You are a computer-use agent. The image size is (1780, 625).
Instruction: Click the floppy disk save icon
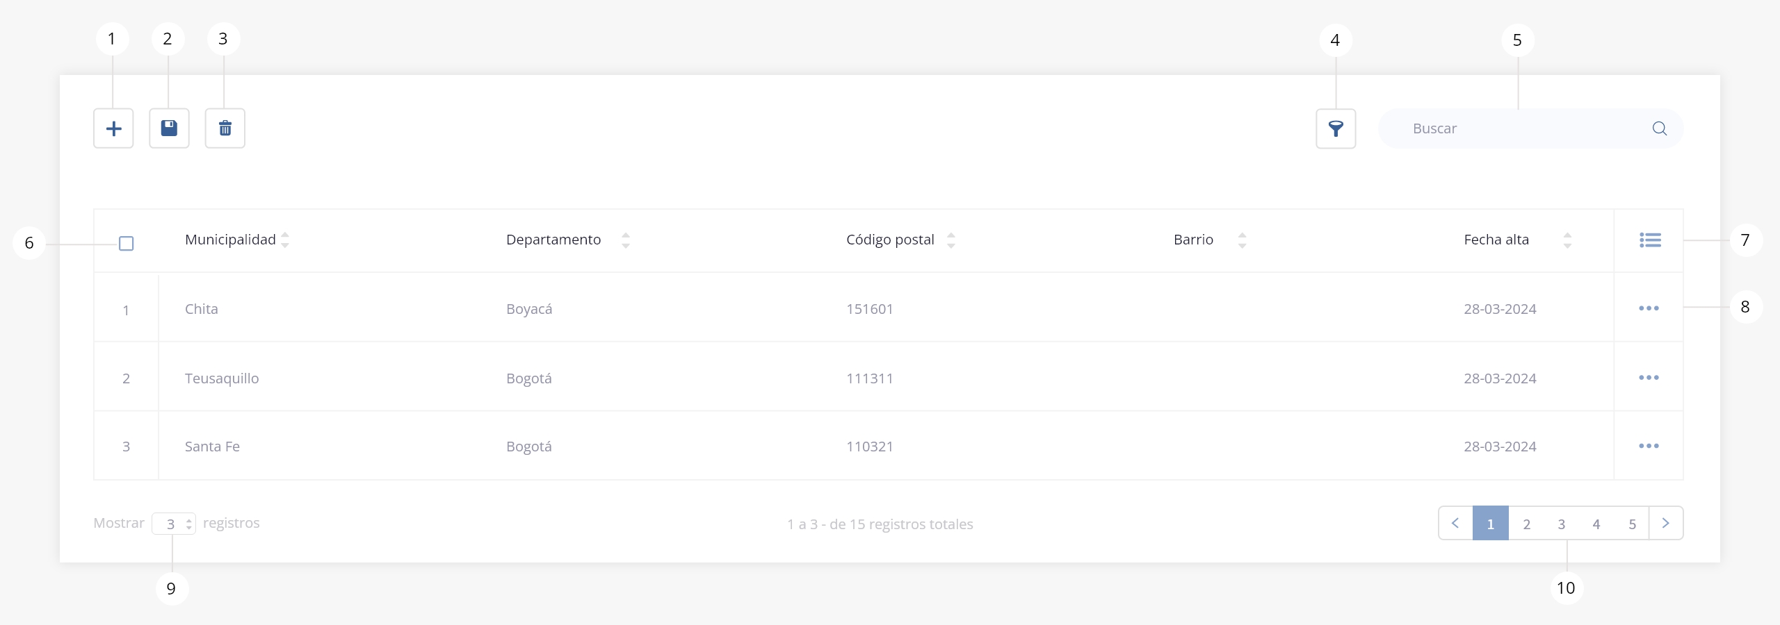pyautogui.click(x=169, y=128)
